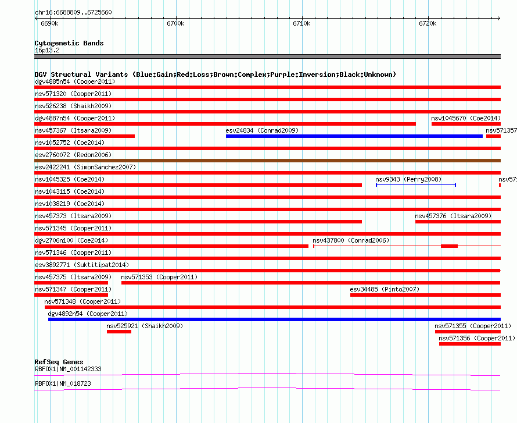Click the nsv571356 (Cooper2011) label

pos(477,339)
